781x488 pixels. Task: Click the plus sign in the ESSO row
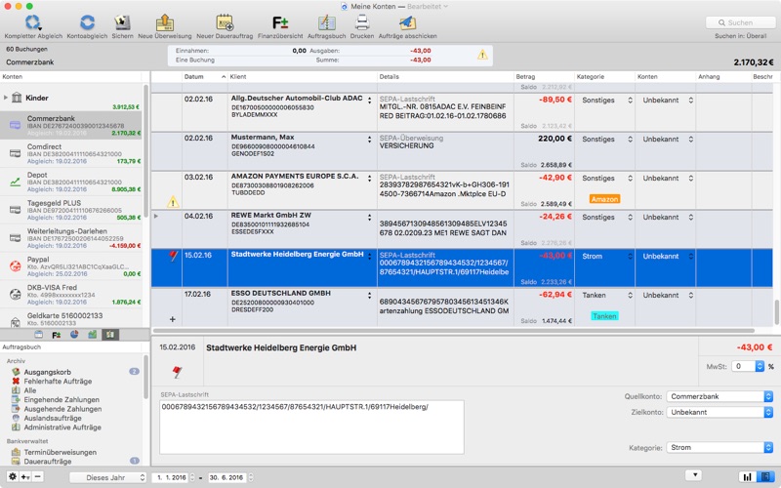click(173, 319)
